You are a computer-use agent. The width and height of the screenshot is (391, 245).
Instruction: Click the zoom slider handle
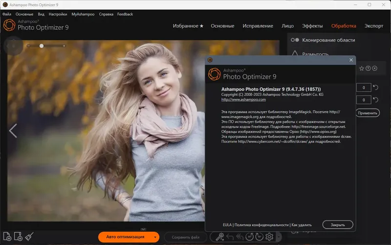pos(42,46)
